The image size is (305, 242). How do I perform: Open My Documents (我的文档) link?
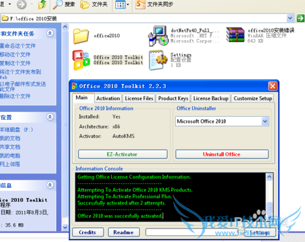(x=10, y=138)
